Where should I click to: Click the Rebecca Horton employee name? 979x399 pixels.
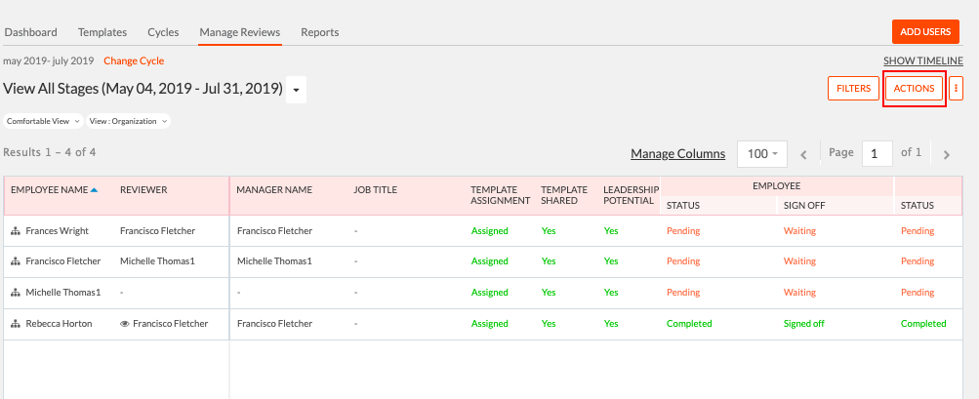pos(59,324)
